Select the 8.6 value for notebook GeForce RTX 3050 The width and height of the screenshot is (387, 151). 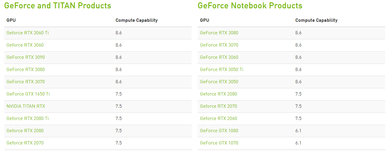(298, 82)
